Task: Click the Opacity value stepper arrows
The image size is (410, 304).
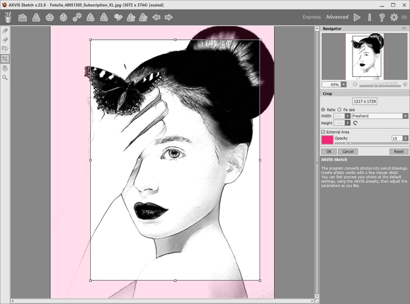Action: click(405, 138)
